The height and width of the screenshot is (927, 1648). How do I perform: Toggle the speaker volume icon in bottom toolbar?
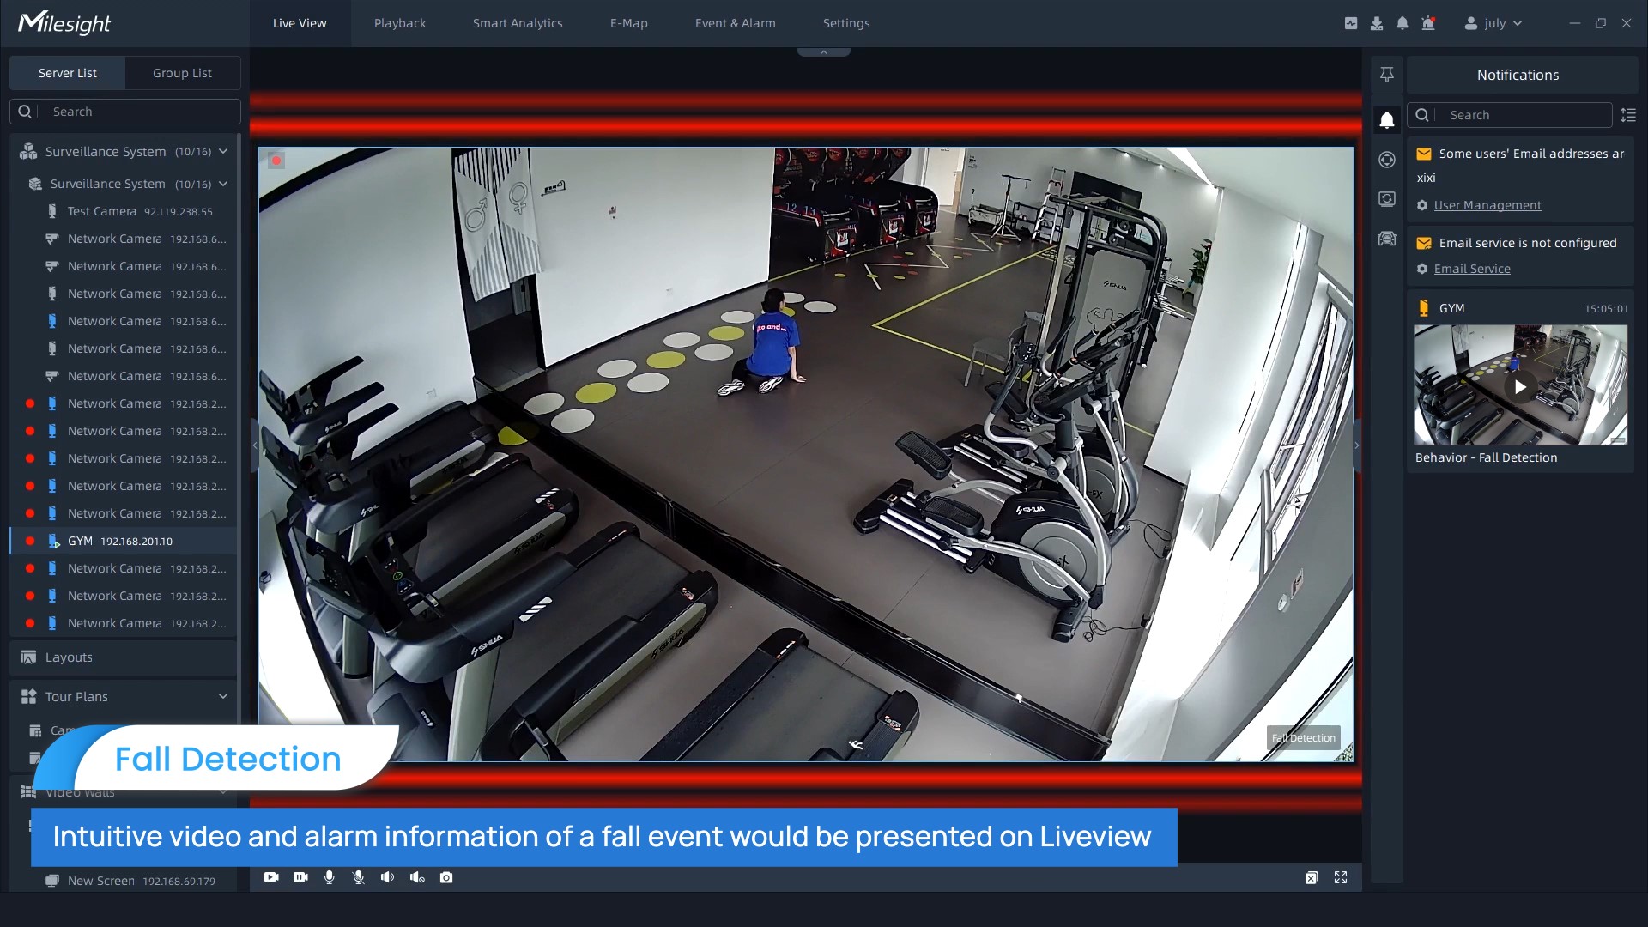(387, 877)
